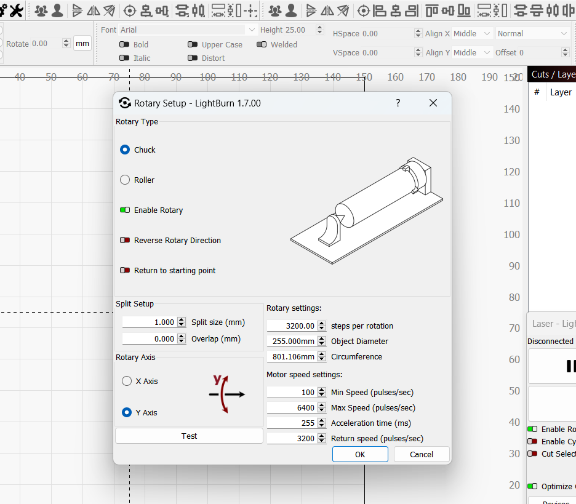Adjust Object Diameter stepper arrows

click(x=322, y=341)
